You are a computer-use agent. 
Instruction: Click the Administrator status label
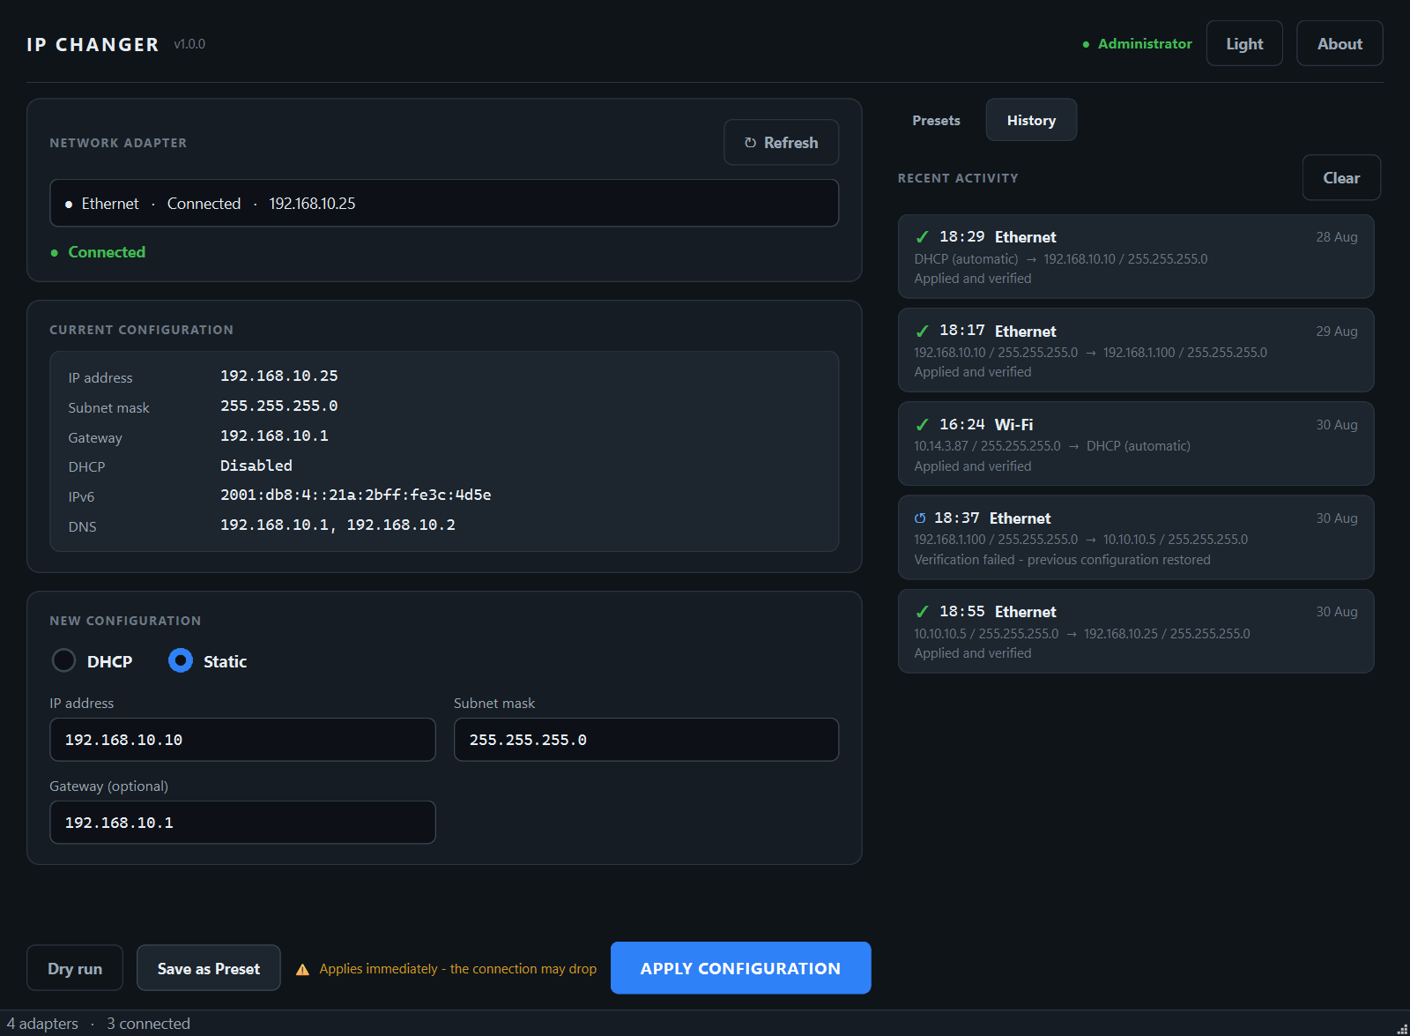click(x=1145, y=43)
